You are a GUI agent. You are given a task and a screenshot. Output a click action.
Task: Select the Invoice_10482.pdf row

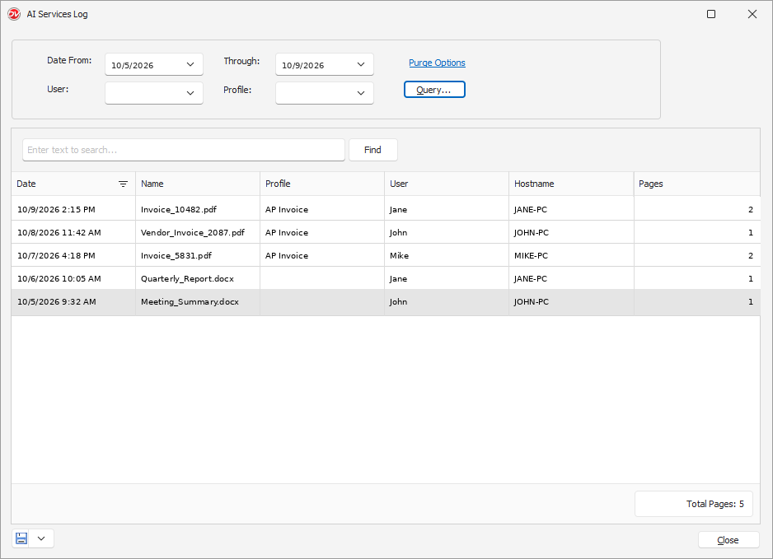click(386, 209)
